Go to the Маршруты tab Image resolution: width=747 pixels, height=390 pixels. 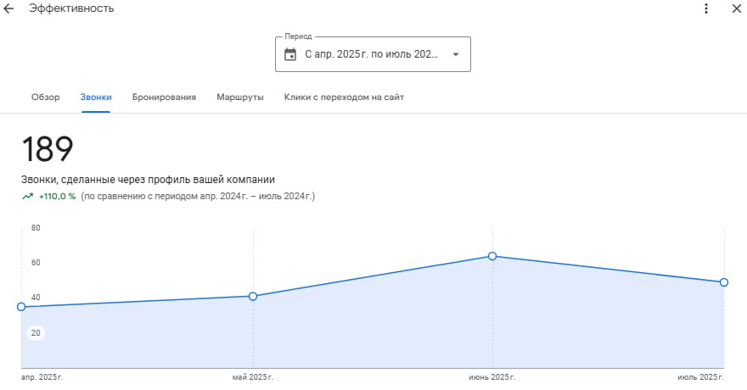239,97
